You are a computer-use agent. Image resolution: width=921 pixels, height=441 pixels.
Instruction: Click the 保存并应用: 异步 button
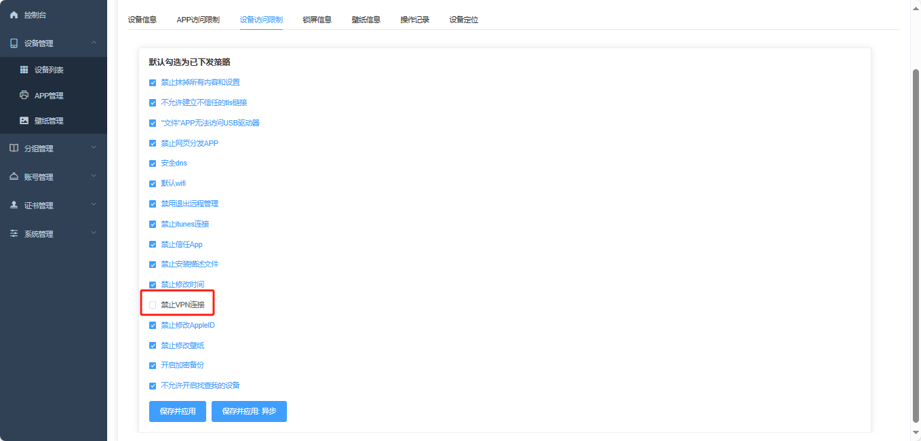click(249, 411)
